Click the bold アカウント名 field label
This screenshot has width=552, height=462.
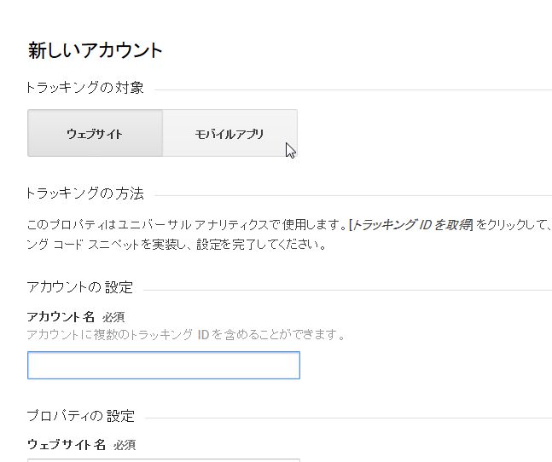coord(61,317)
